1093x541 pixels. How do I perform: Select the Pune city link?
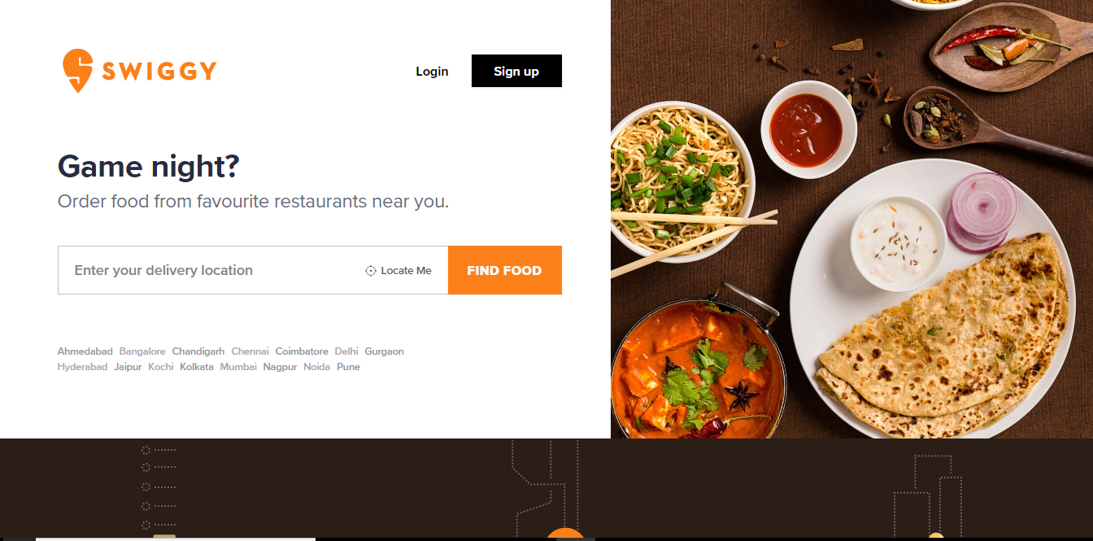[x=348, y=367]
